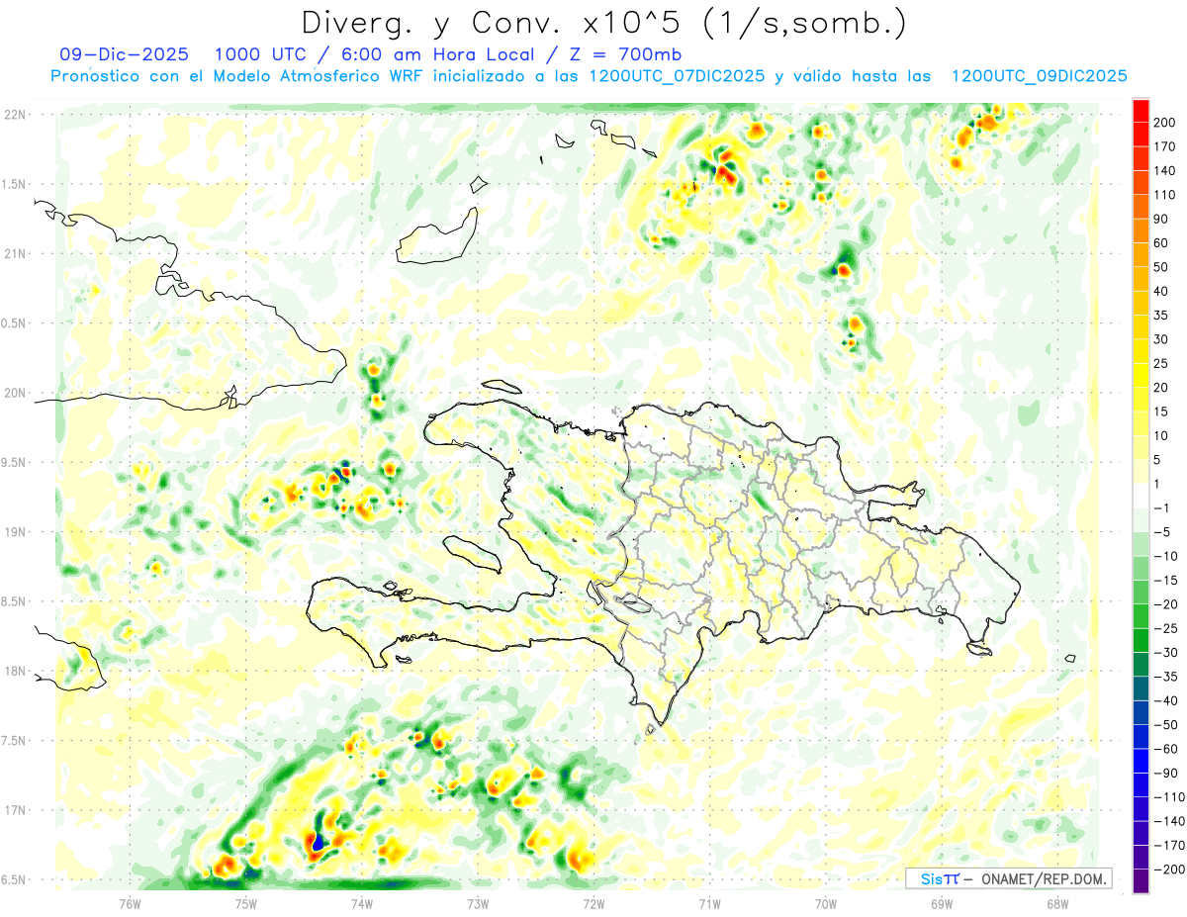Select the '17N' latitude tick label
The image size is (1187, 917).
(16, 810)
